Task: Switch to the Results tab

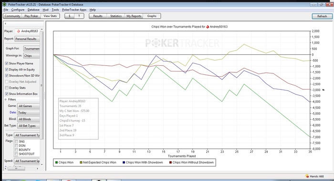Action: 98,16
